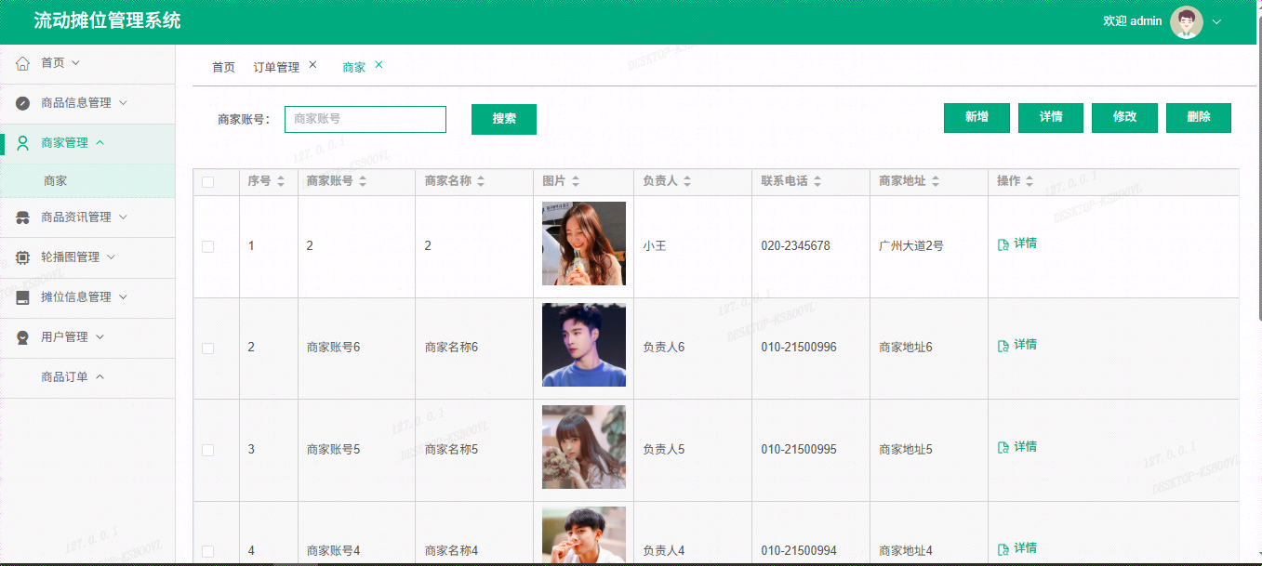The image size is (1262, 566).
Task: Close the 商家 tab
Action: pyautogui.click(x=379, y=65)
